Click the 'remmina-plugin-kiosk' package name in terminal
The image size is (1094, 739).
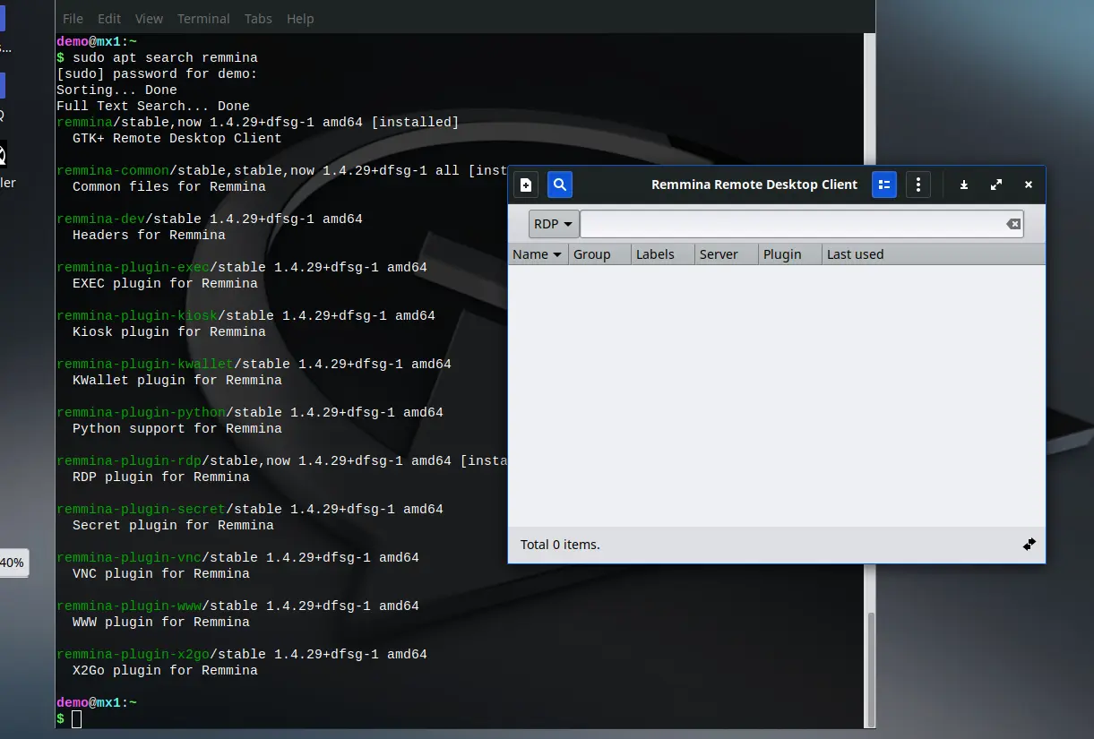137,315
